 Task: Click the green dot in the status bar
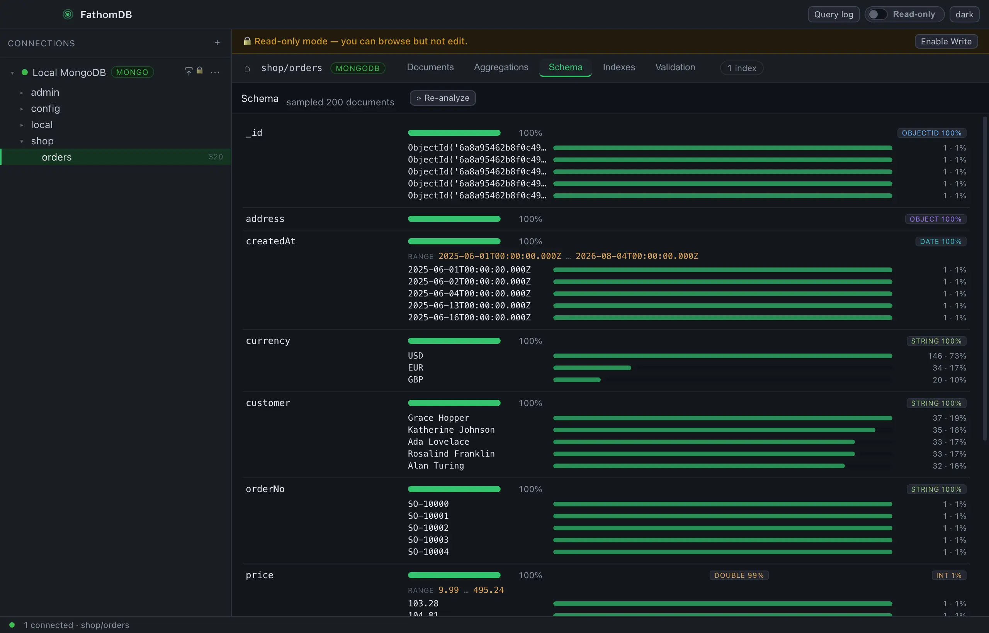pyautogui.click(x=12, y=625)
